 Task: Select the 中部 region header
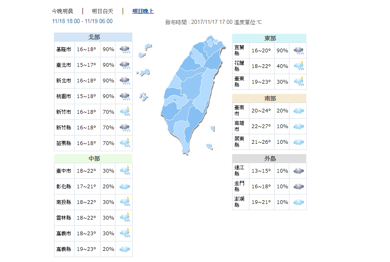(x=93, y=159)
